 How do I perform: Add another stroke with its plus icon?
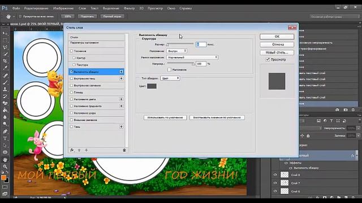click(x=121, y=72)
